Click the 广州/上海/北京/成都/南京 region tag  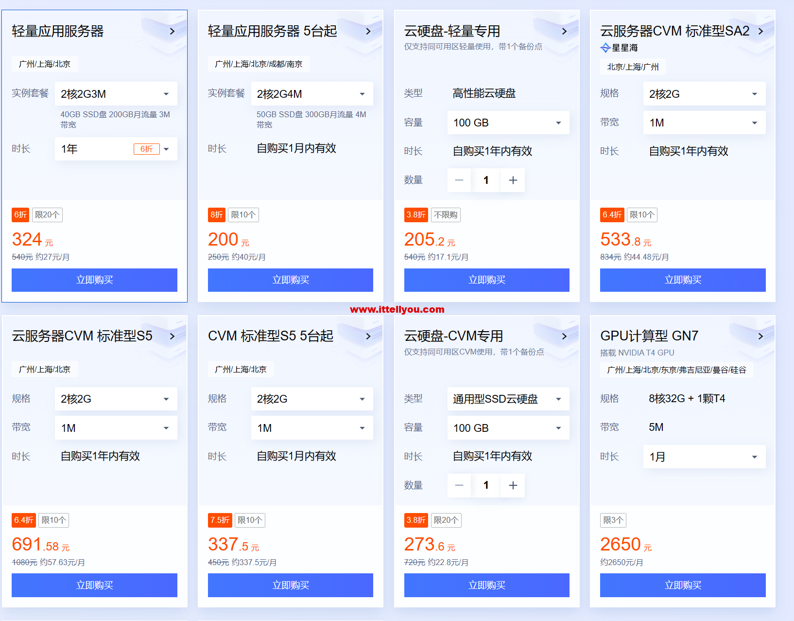point(259,64)
